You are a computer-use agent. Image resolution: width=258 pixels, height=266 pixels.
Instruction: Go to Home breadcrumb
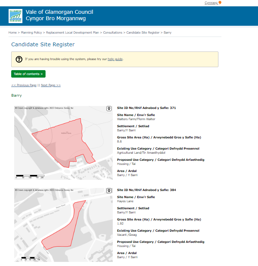(x=13, y=32)
